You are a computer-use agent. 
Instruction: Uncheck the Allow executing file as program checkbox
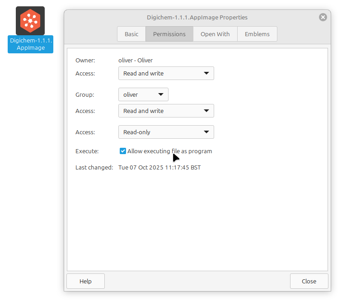(123, 151)
